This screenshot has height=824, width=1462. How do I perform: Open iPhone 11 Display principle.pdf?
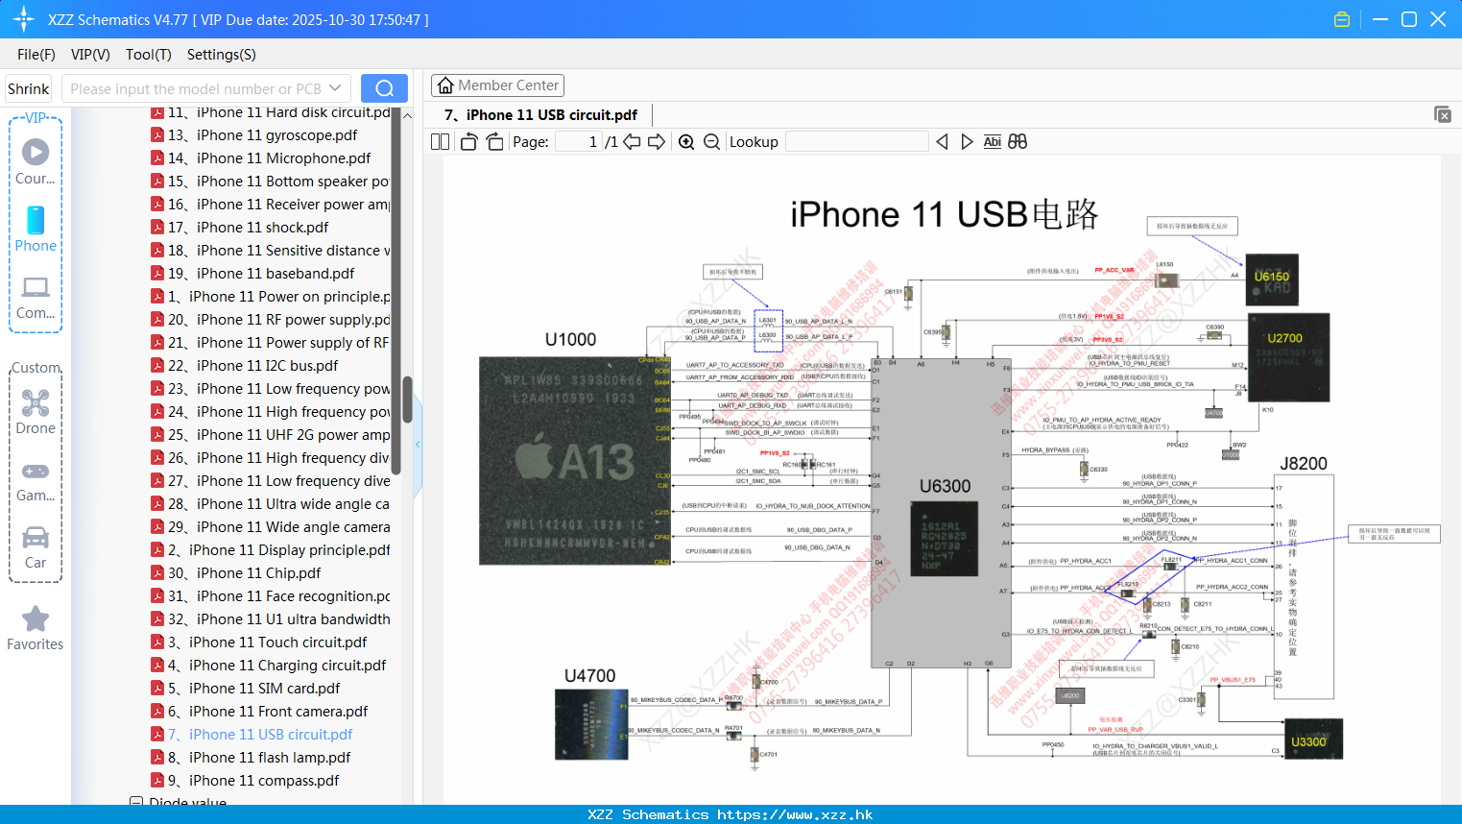coord(271,550)
